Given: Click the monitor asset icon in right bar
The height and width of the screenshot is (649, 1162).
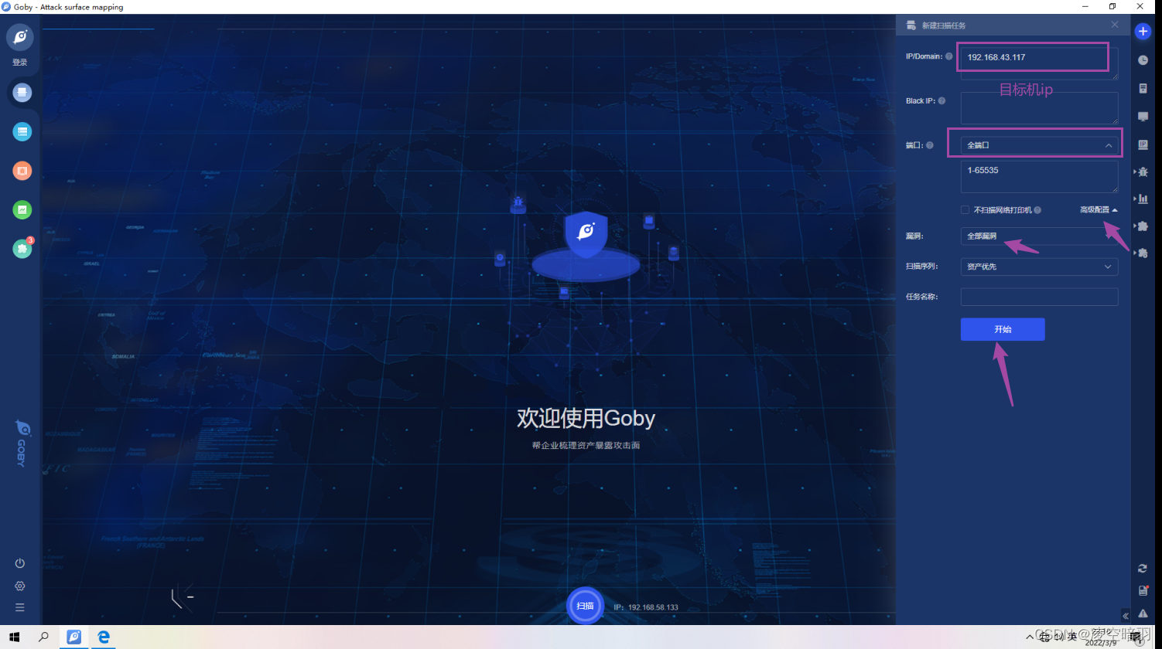Looking at the screenshot, I should (1143, 116).
